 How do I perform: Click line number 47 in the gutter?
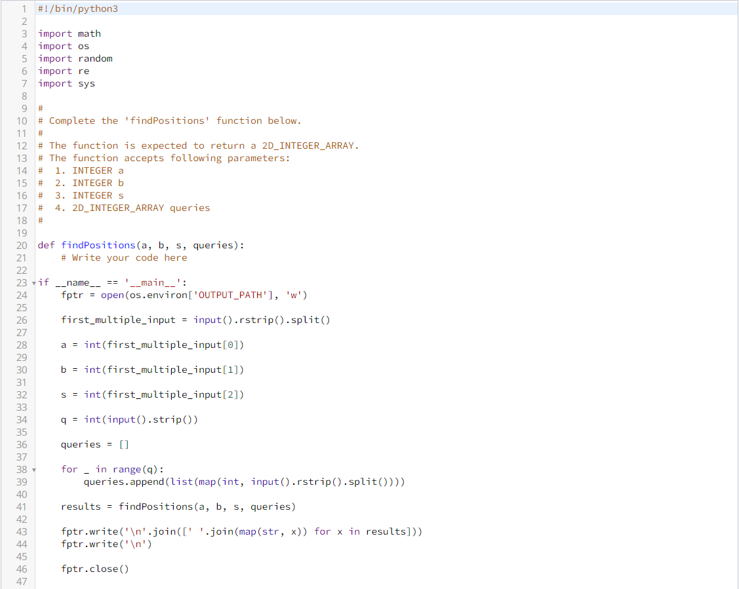click(x=22, y=582)
